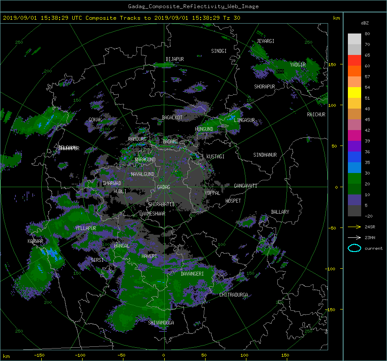The height and width of the screenshot is (361, 387).
Task: Select the SHORAPUR city label
Action: (x=264, y=87)
